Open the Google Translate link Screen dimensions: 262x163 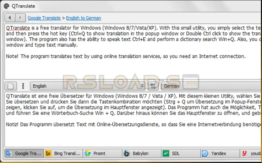pos(44,18)
